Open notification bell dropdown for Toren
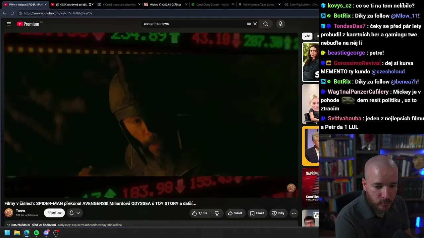424x238 pixels. [x=75, y=213]
